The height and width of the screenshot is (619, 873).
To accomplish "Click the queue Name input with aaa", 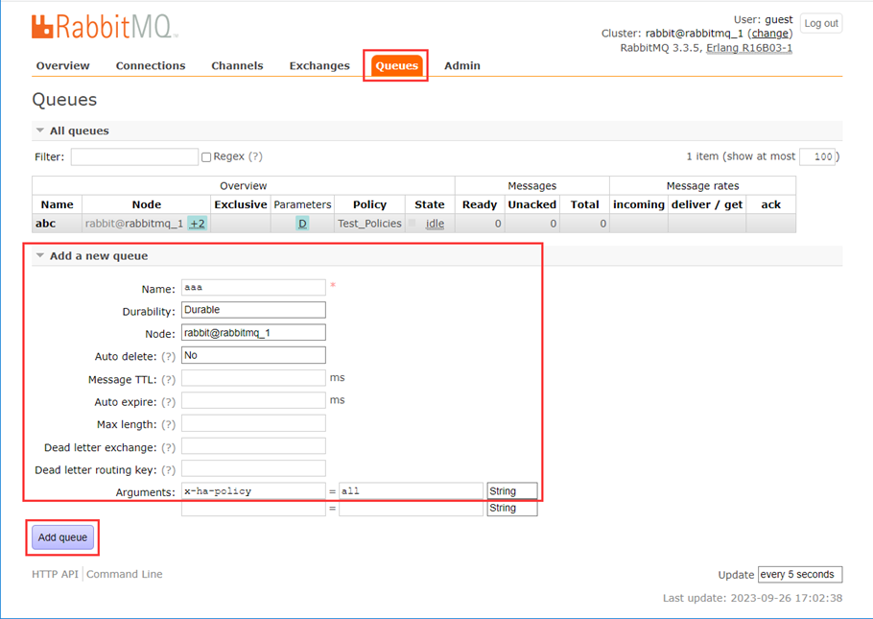I will (253, 288).
